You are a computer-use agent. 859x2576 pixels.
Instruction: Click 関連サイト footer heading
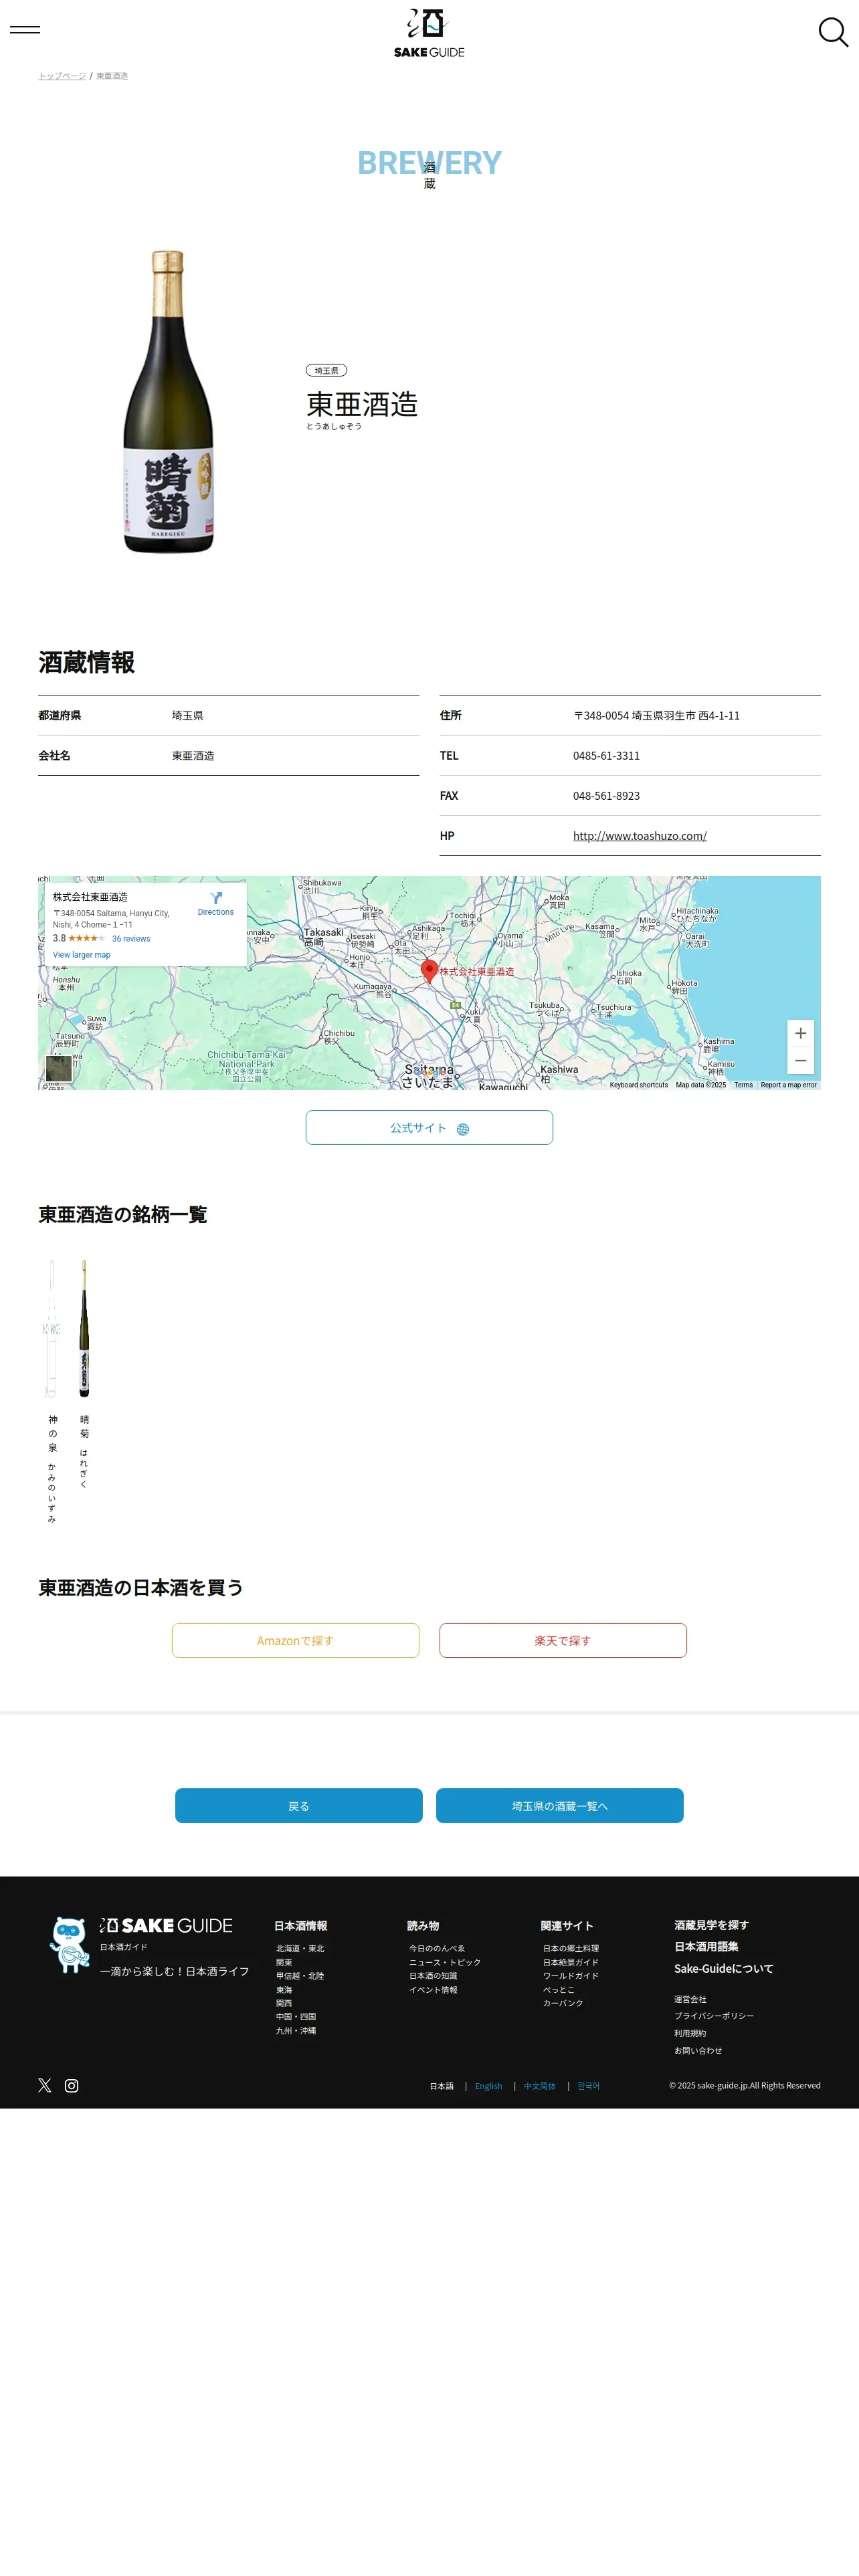[x=567, y=1926]
